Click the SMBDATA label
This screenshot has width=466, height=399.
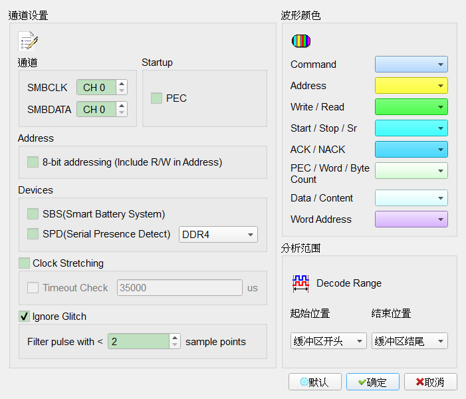coord(49,110)
